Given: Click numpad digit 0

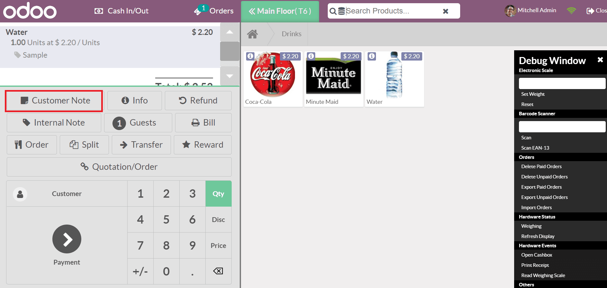Looking at the screenshot, I should pos(166,272).
